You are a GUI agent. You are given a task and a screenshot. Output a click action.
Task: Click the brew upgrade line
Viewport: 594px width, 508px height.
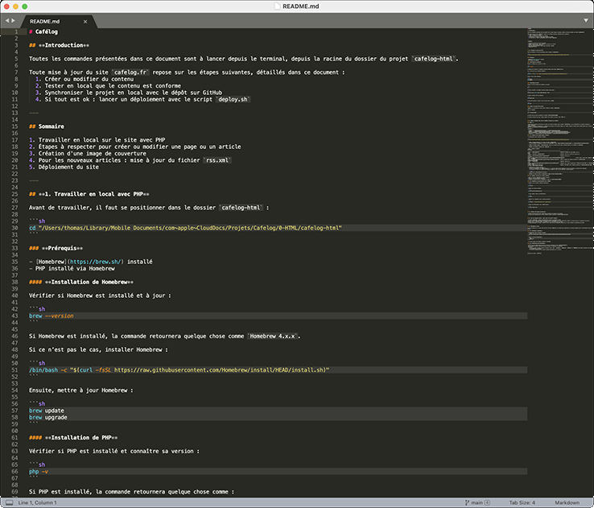pyautogui.click(x=47, y=418)
